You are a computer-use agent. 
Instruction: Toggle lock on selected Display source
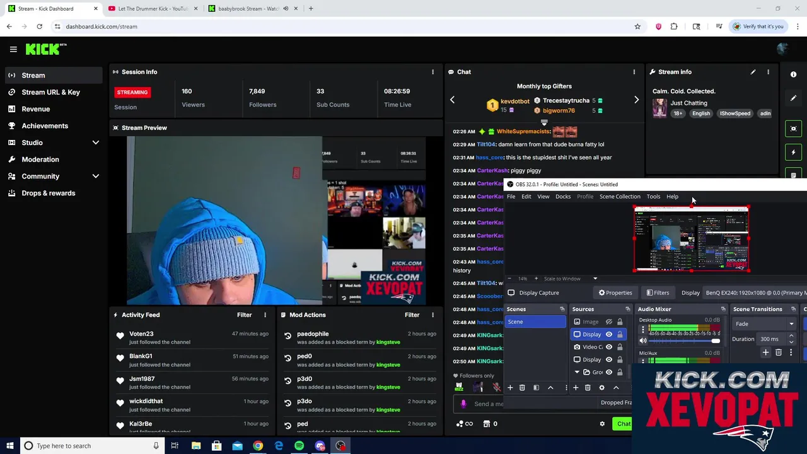click(x=620, y=334)
